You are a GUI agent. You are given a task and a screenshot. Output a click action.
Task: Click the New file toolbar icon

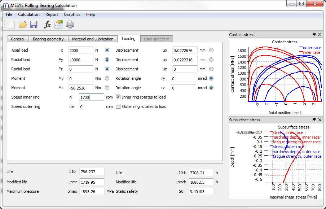[x=12, y=25]
